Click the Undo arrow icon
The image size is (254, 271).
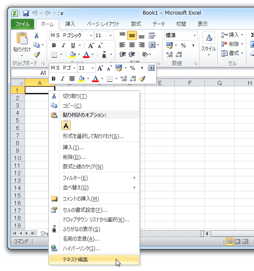35,13
